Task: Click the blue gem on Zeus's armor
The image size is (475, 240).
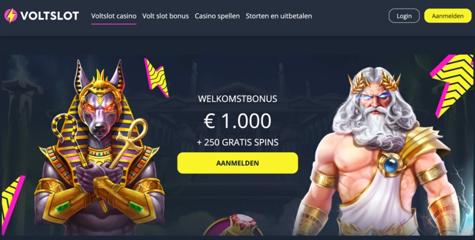Action: click(x=391, y=165)
